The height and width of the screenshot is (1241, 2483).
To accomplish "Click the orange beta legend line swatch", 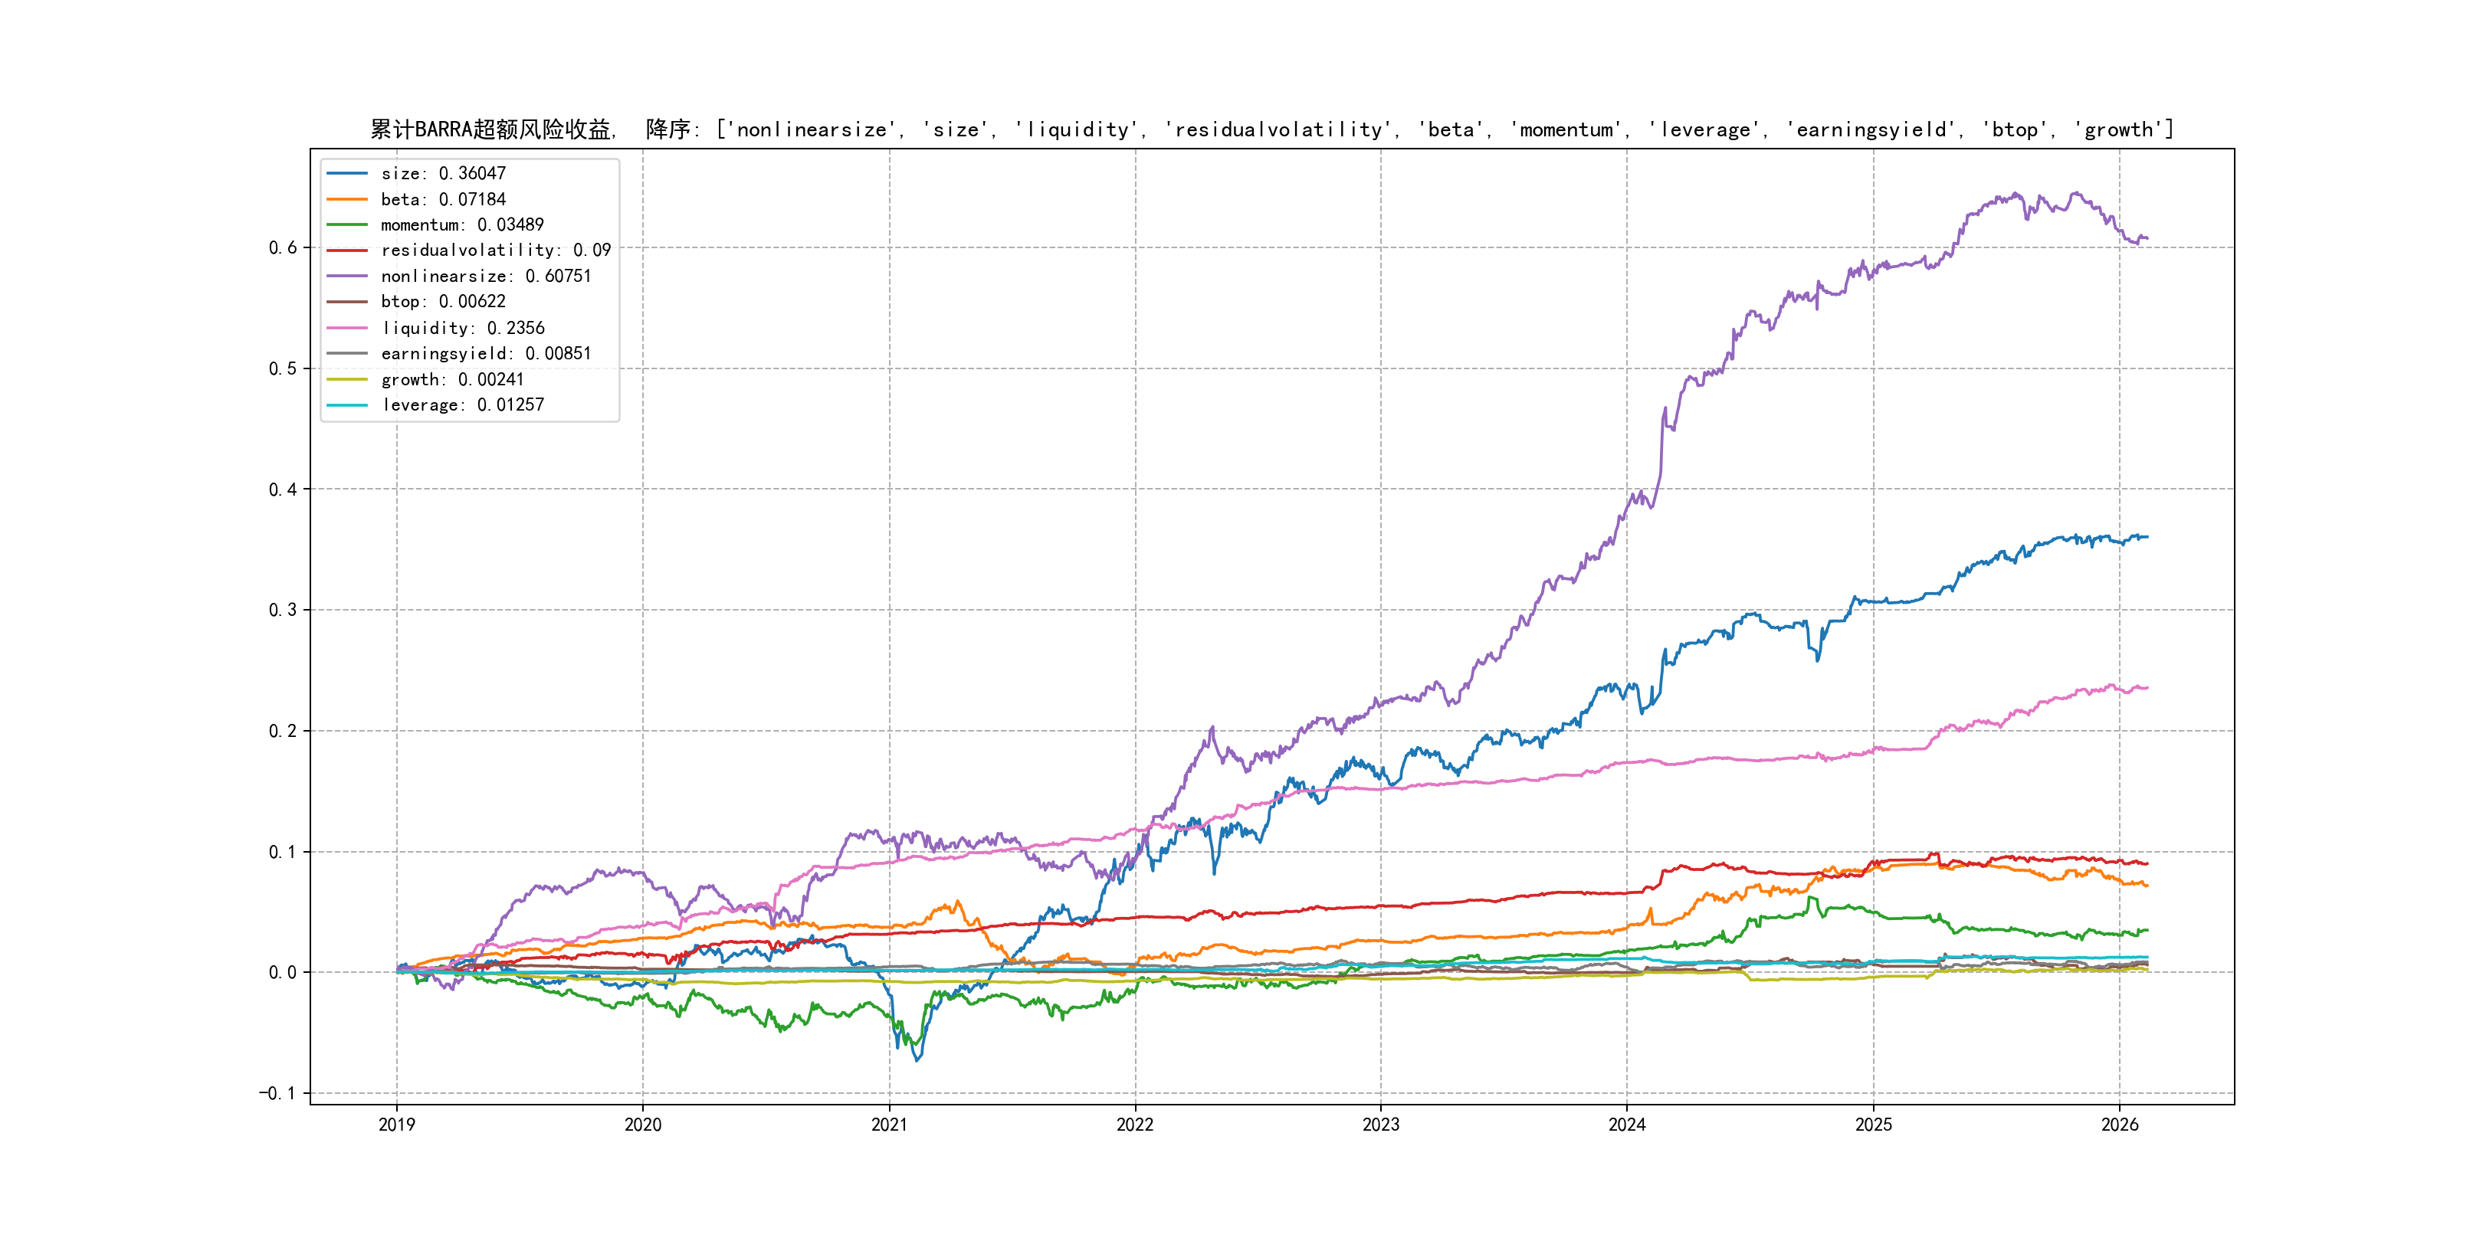I will (347, 199).
